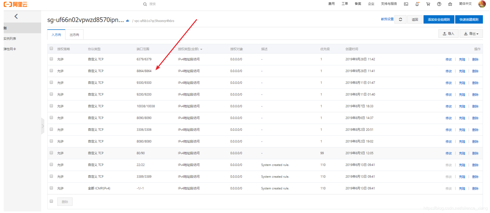
Task: Click 修改 for the 80/90 rule
Action: point(449,153)
